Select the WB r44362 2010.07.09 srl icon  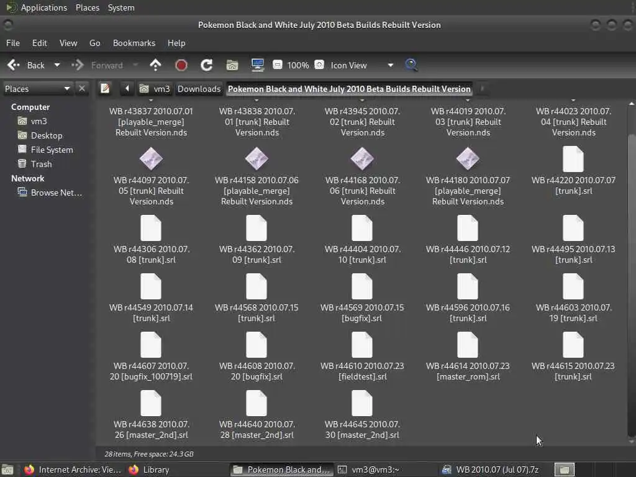tap(257, 228)
